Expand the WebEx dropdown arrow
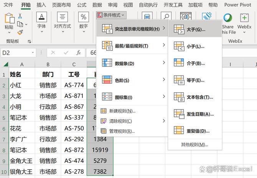 pos(244,32)
